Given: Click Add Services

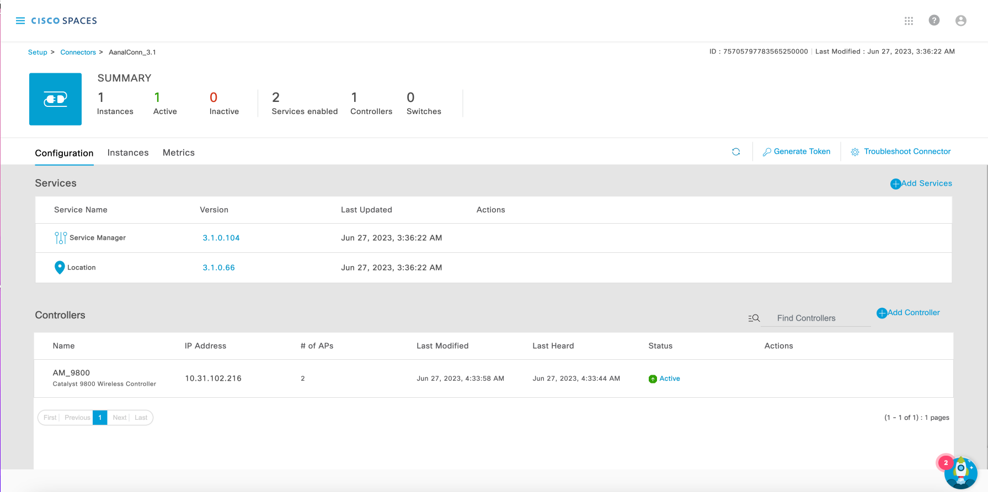Looking at the screenshot, I should pos(921,183).
